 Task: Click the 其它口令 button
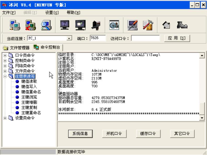click(182, 134)
